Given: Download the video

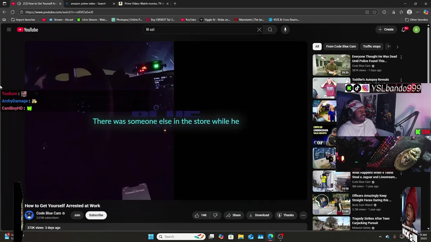Looking at the screenshot, I should click(x=259, y=215).
